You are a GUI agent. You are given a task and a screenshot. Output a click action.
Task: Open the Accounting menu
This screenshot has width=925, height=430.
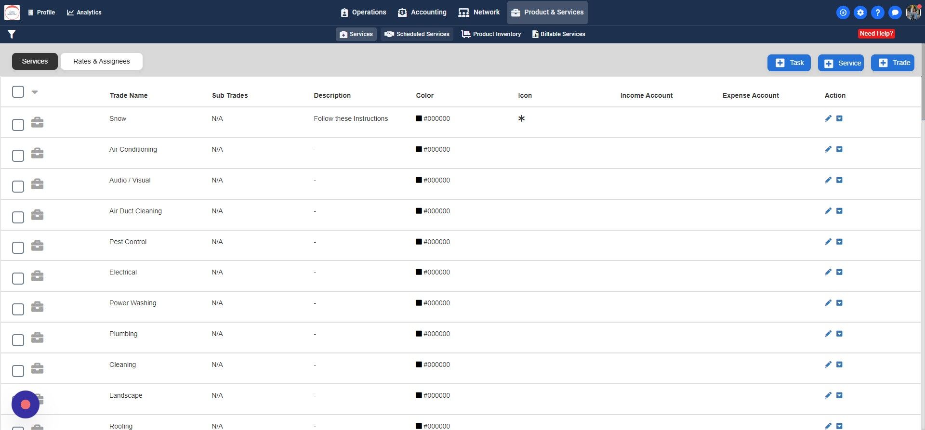[x=422, y=13]
